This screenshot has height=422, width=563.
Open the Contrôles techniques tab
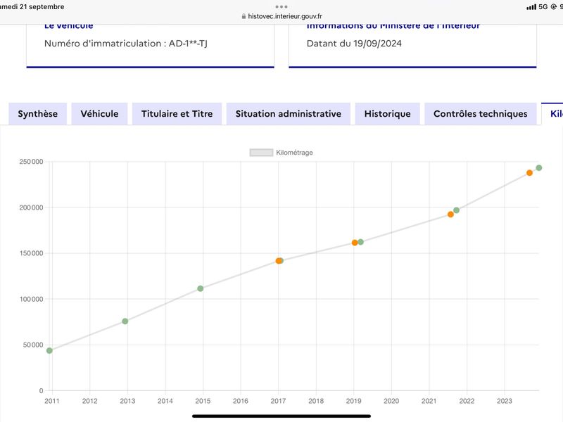point(481,114)
